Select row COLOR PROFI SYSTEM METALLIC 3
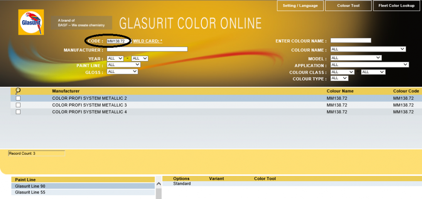The height and width of the screenshot is (199, 422). click(216, 105)
